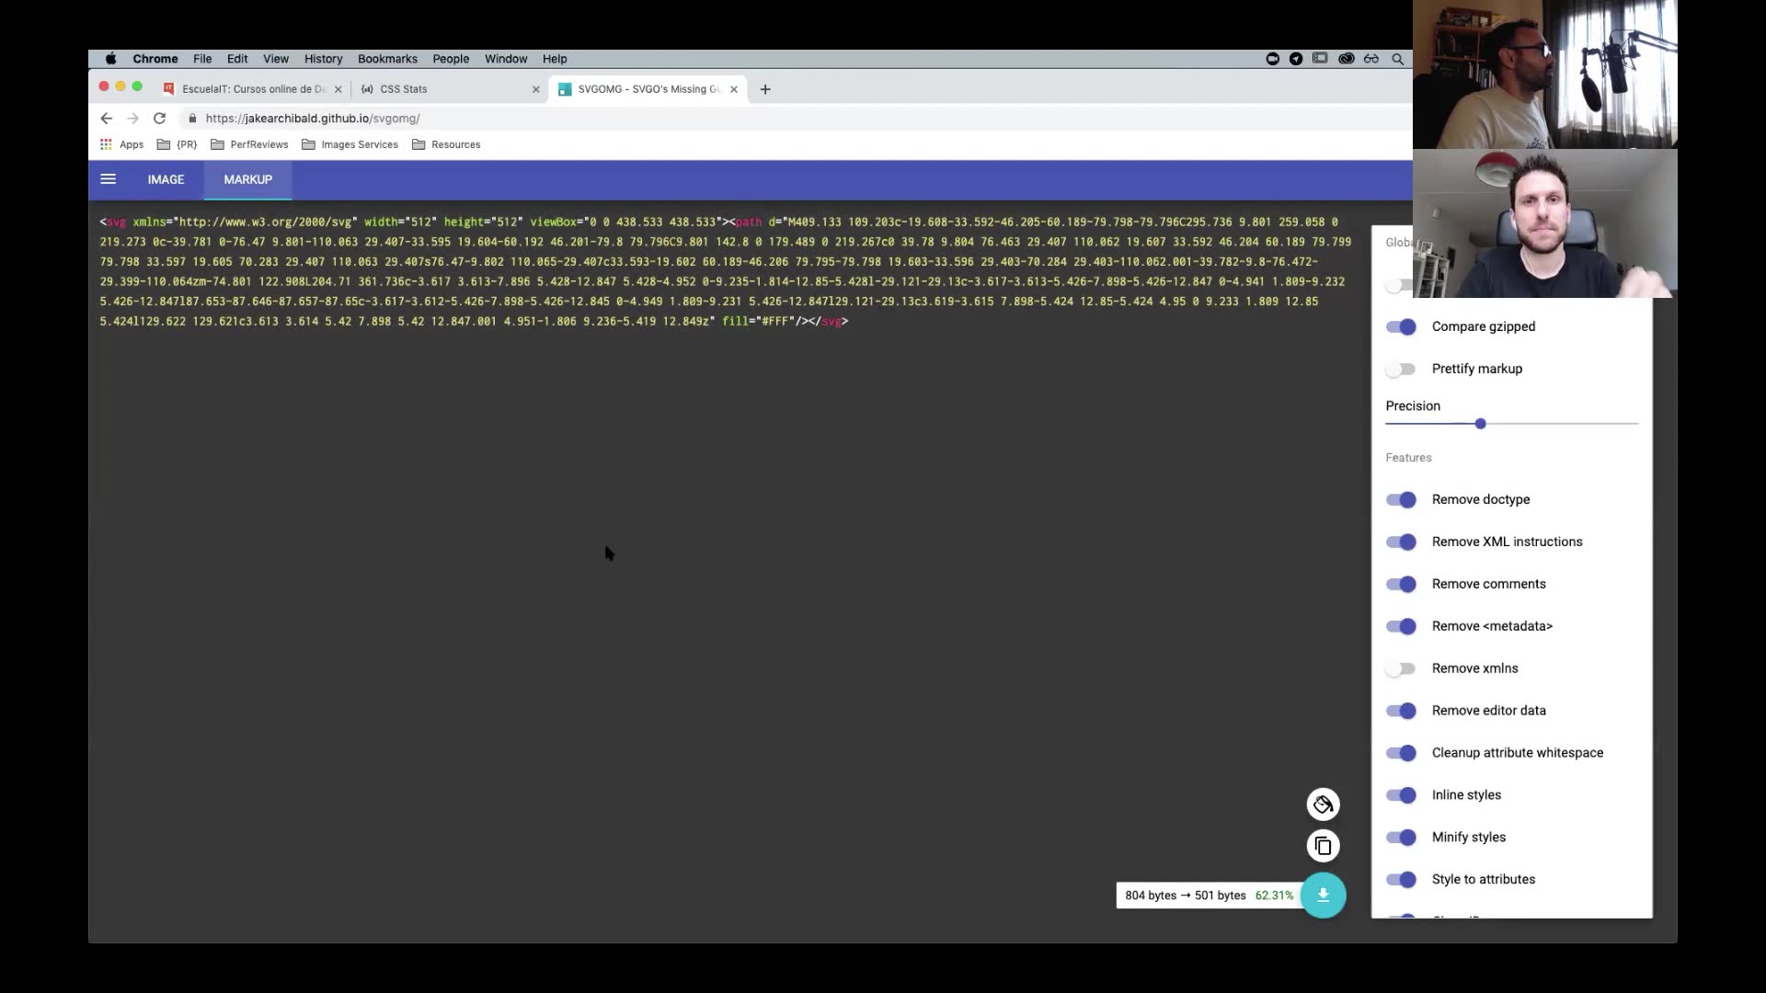Toggle Remove XML instructions

tap(1401, 542)
